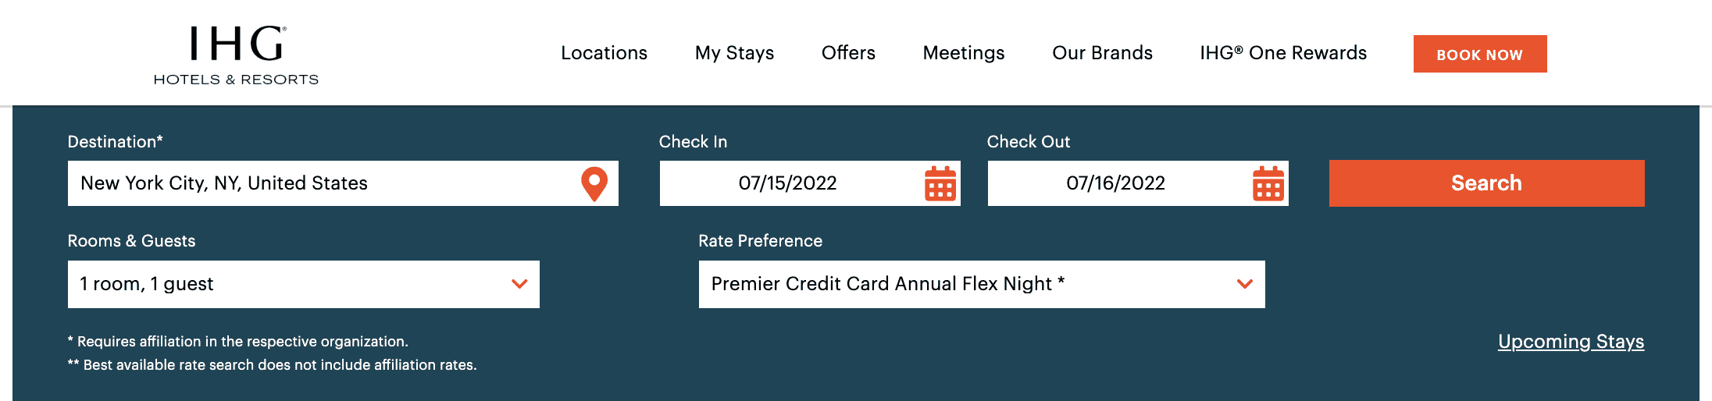Click the IHG Hotels & Resorts logo
1712x401 pixels.
pos(236,55)
